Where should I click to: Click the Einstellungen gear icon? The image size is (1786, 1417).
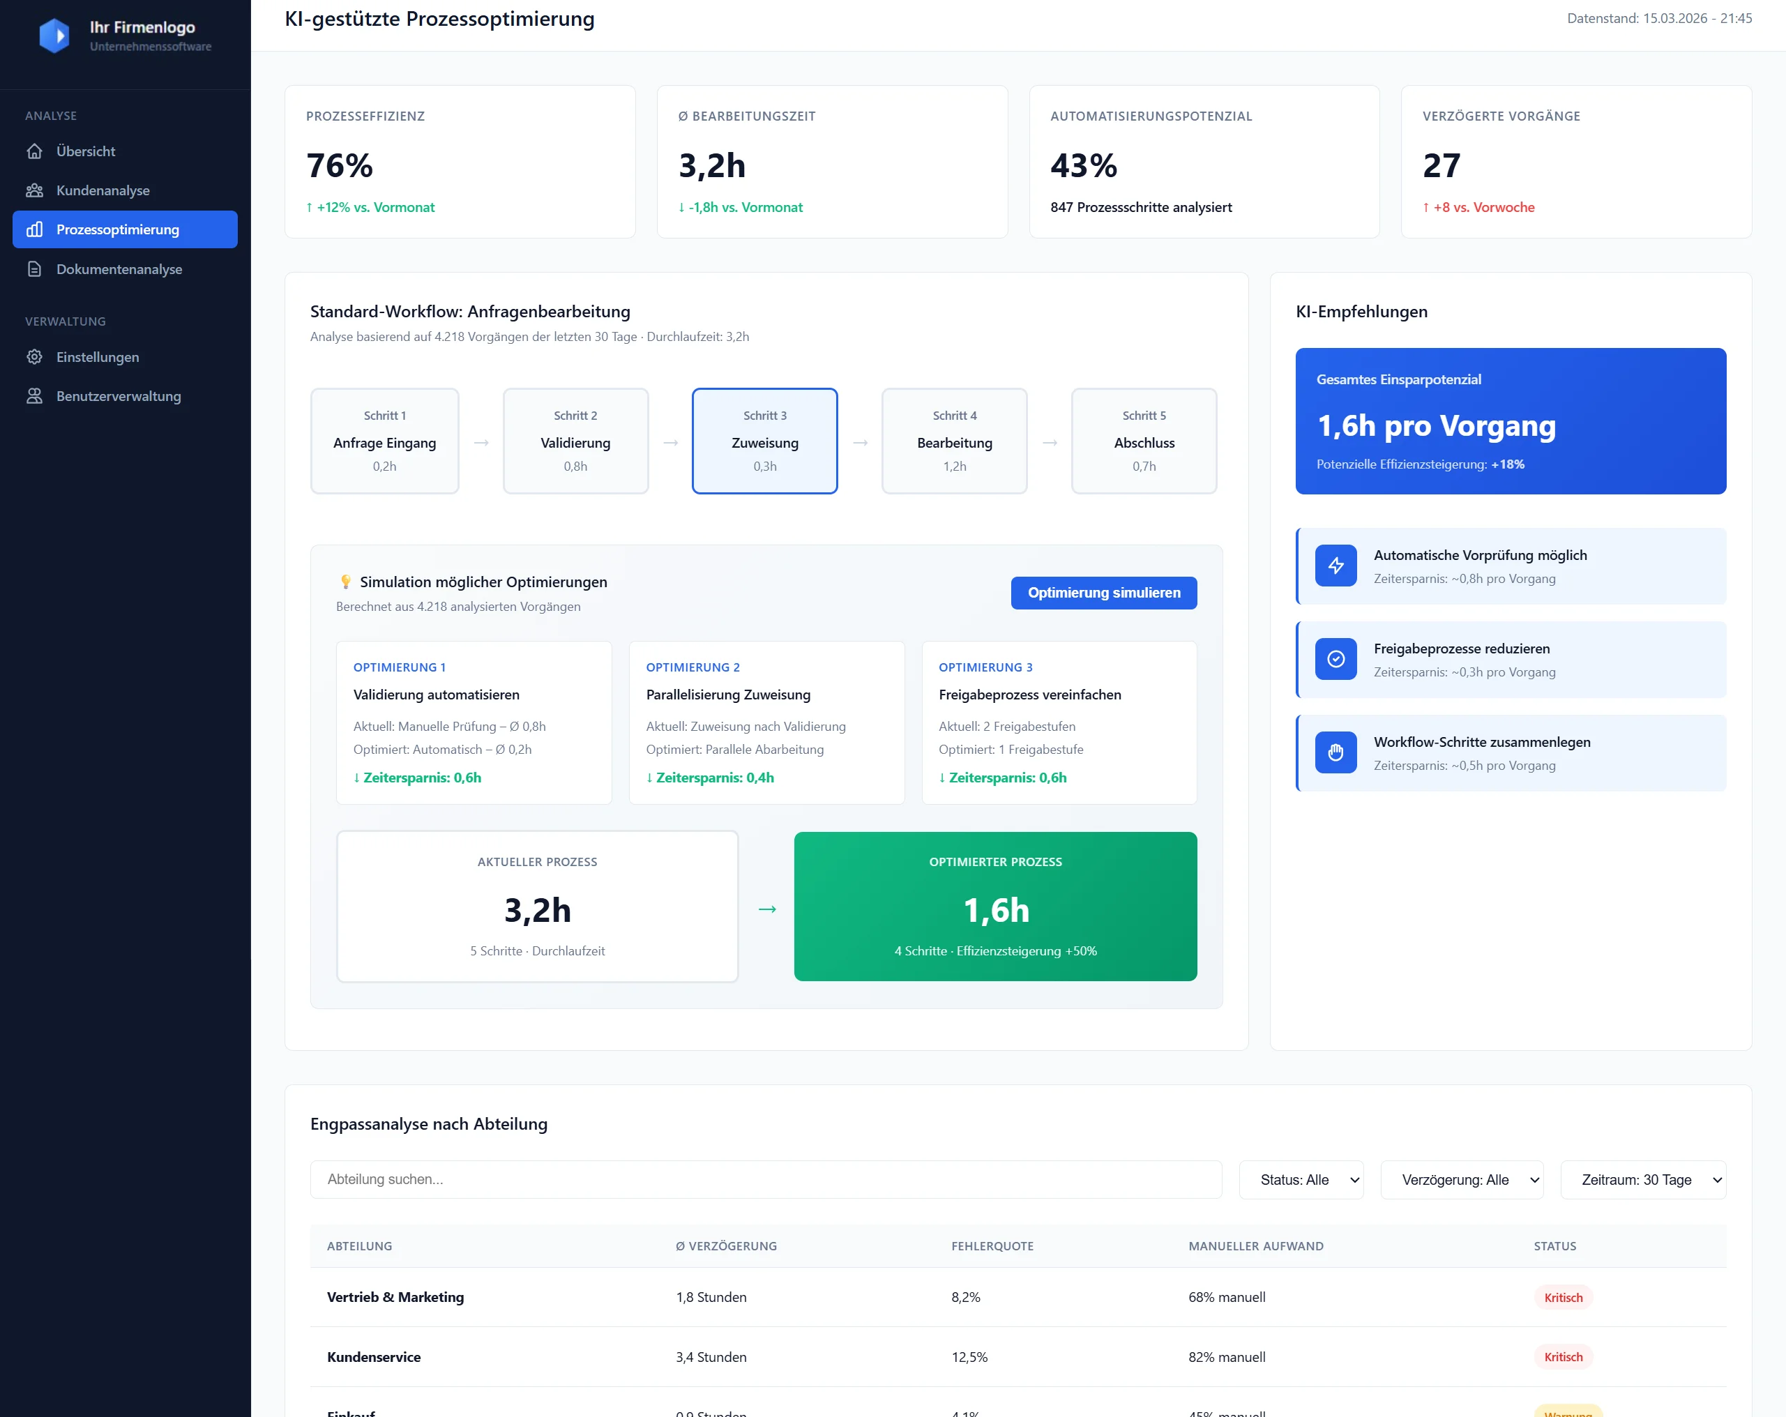(x=34, y=356)
